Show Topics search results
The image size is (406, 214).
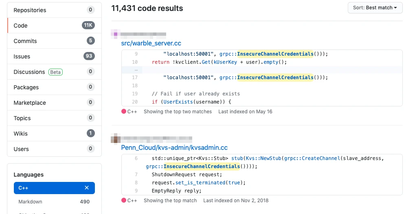tap(22, 118)
